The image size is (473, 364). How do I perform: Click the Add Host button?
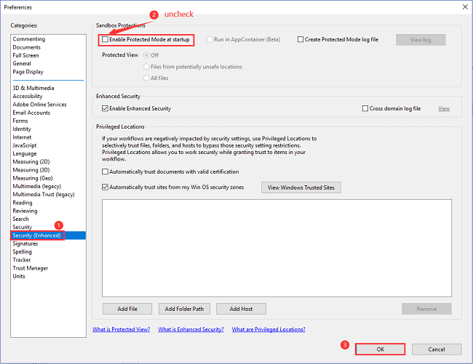pyautogui.click(x=241, y=309)
